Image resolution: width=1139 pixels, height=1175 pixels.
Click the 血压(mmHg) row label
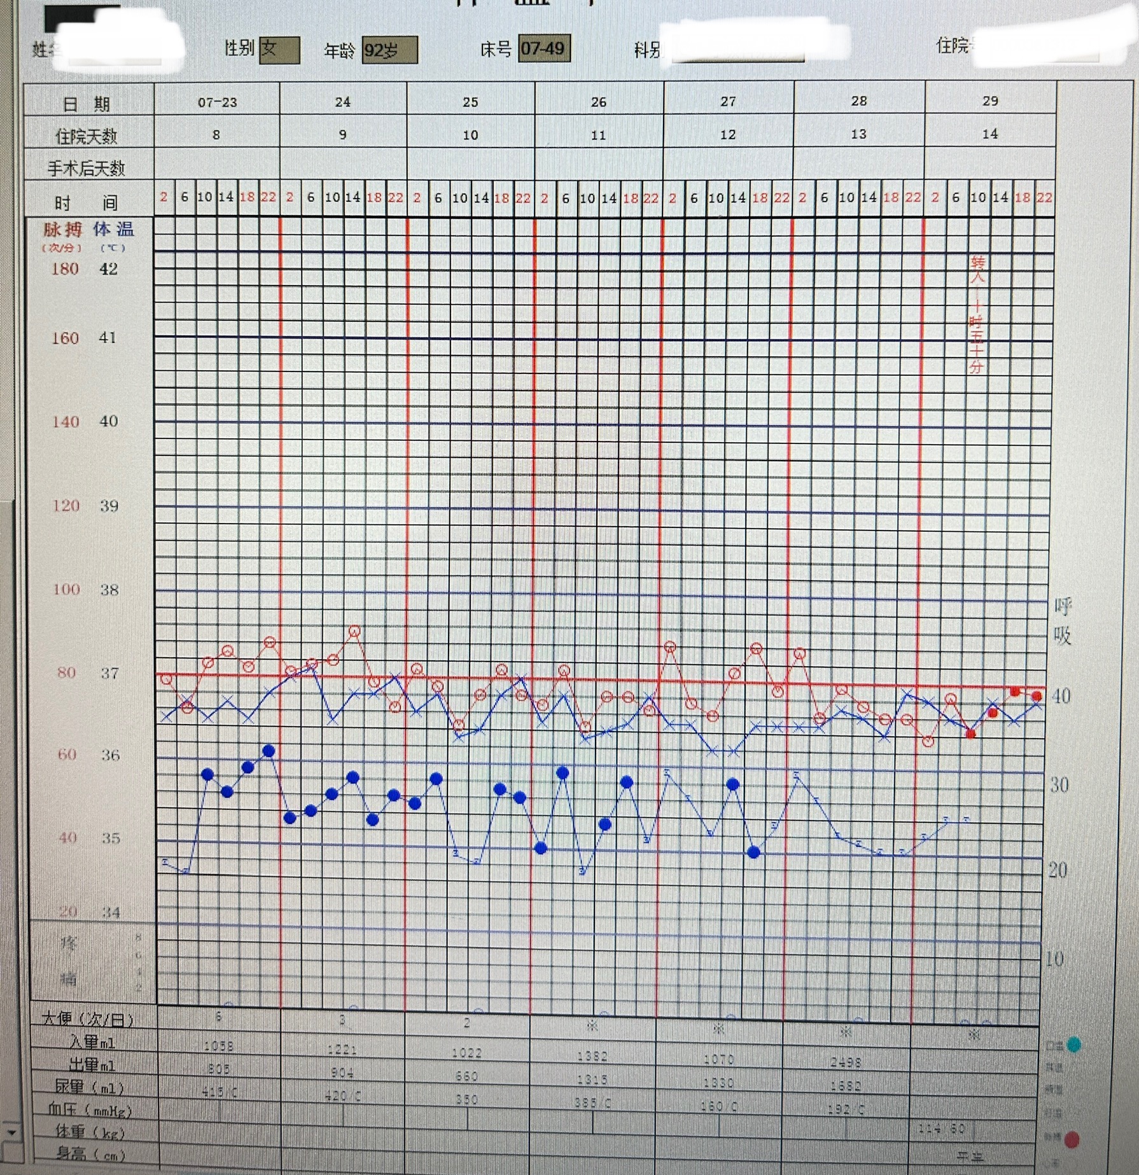[x=90, y=1110]
